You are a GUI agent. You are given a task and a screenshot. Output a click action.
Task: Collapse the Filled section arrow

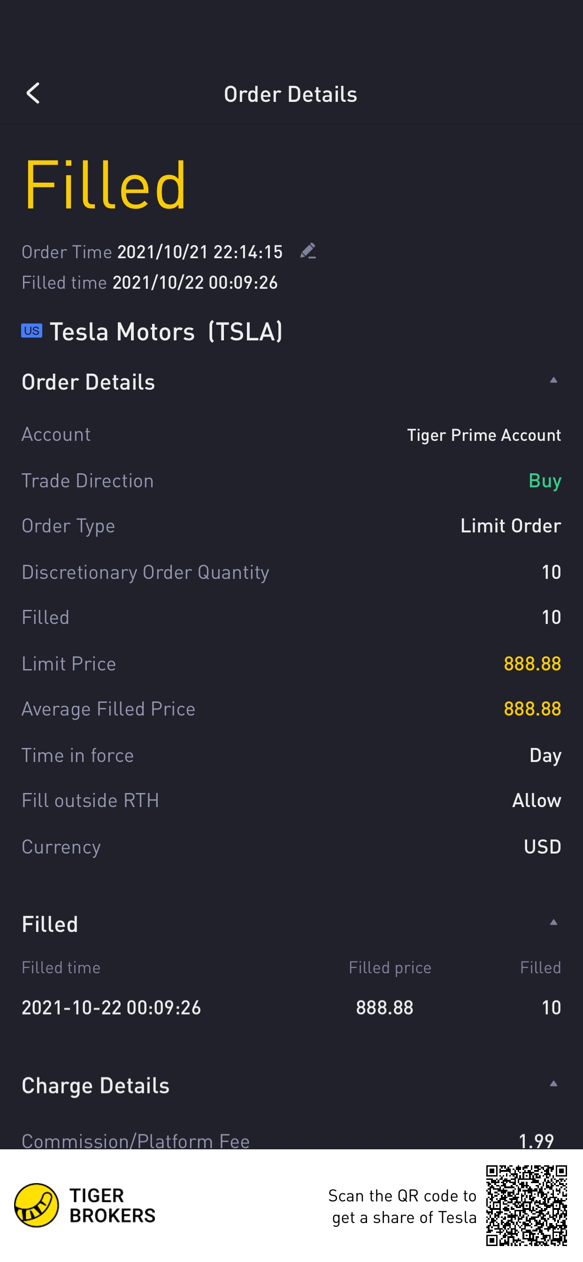(x=553, y=923)
